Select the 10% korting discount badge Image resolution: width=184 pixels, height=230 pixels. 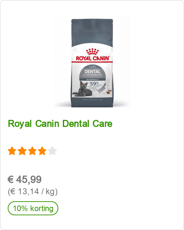[33, 208]
